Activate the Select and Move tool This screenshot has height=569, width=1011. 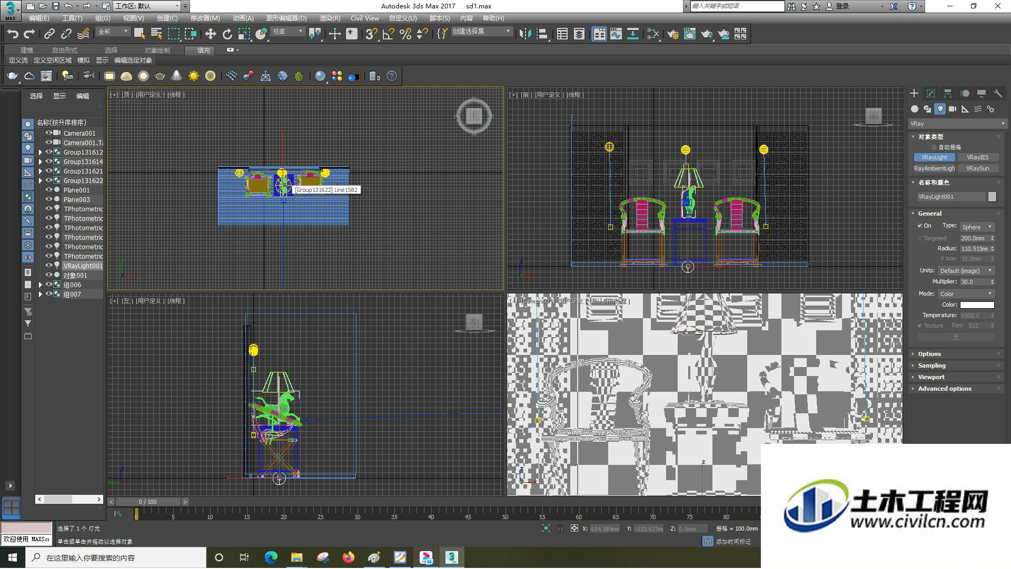(210, 34)
